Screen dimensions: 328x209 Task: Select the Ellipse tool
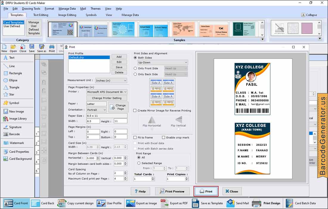pyautogui.click(x=10, y=80)
